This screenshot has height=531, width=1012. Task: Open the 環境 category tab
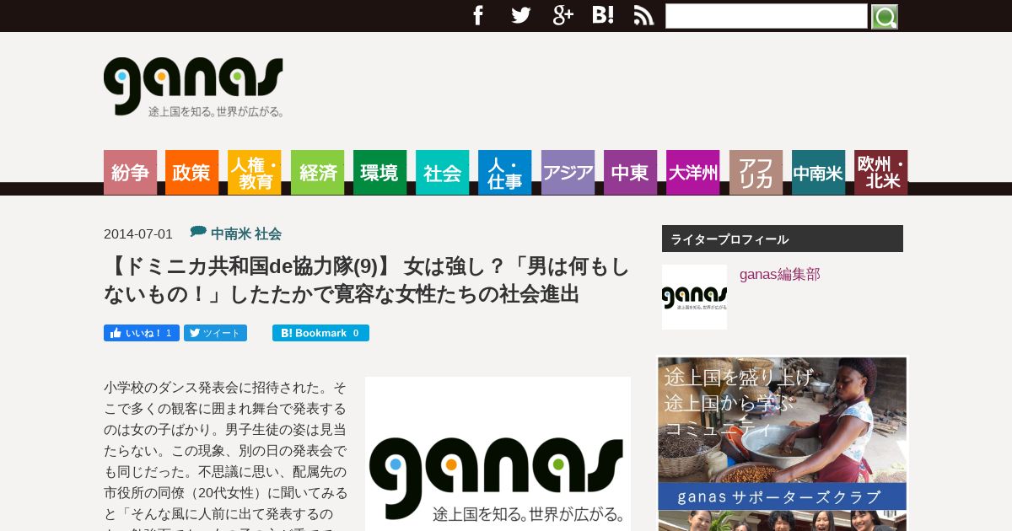pos(379,173)
